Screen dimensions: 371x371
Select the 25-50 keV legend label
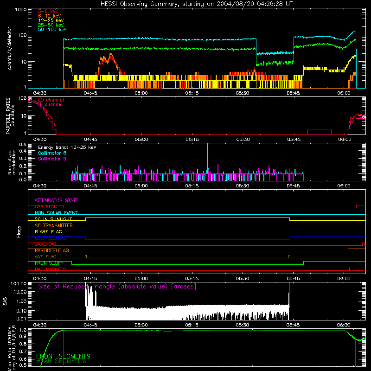pos(51,25)
